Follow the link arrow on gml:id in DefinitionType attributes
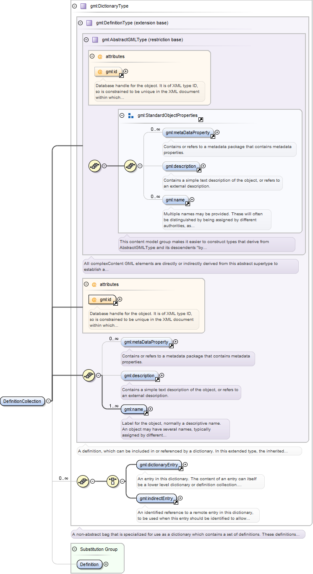This screenshot has height=574, width=313. 115,303
